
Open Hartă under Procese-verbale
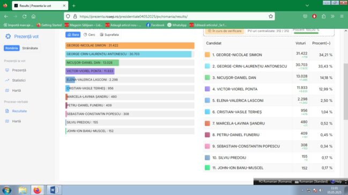[x=13, y=121]
